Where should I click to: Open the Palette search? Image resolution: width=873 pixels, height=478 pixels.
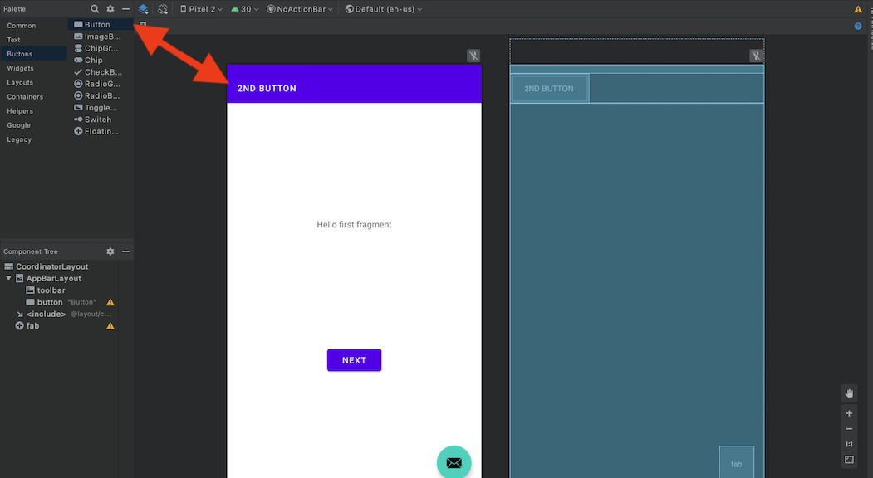(x=95, y=9)
